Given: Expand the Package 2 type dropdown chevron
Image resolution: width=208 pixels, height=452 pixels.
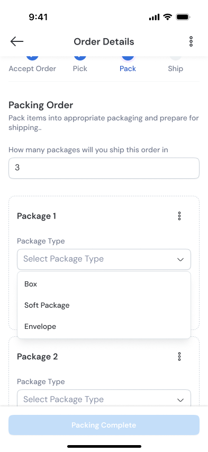Looking at the screenshot, I should 180,400.
